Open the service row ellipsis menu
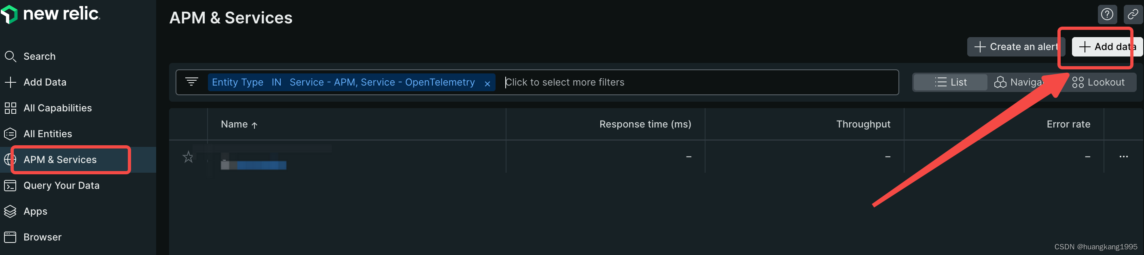 [1124, 156]
